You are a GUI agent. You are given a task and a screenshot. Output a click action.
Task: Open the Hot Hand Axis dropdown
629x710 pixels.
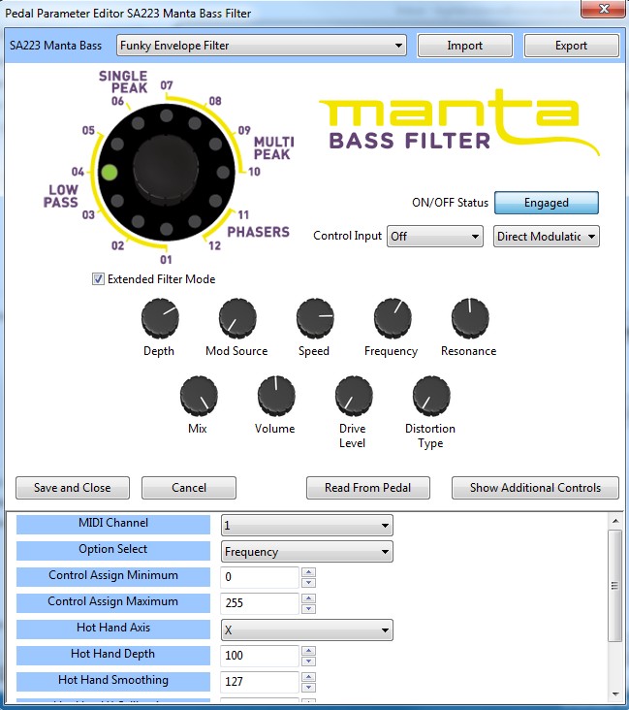pos(307,629)
